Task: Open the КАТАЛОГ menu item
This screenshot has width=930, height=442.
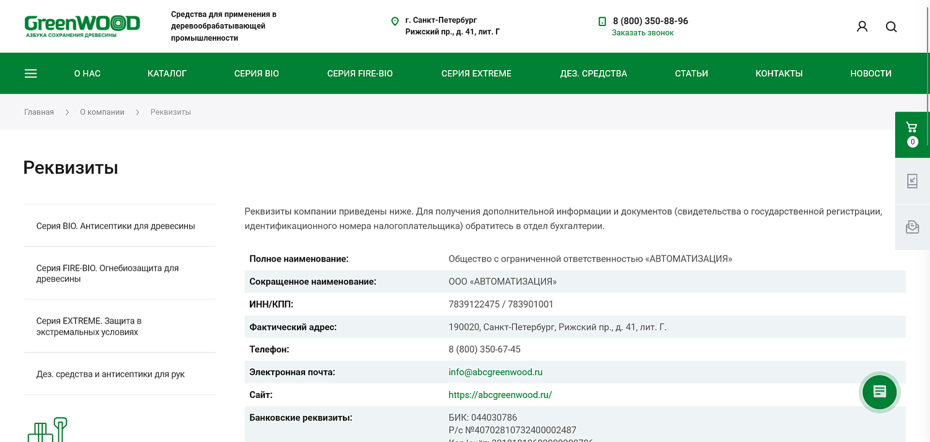Action: 167,73
